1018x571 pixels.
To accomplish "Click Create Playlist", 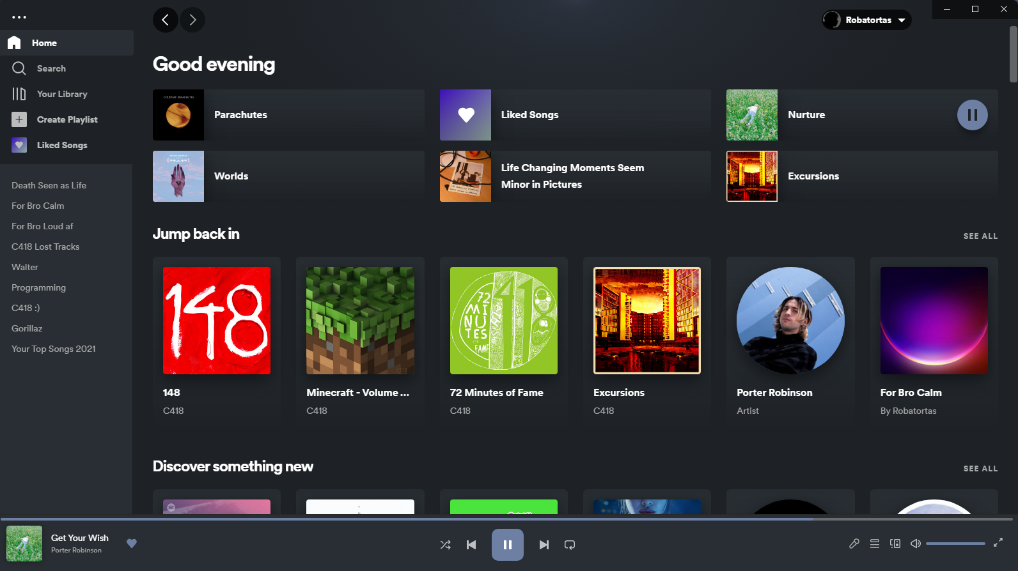I will (67, 119).
